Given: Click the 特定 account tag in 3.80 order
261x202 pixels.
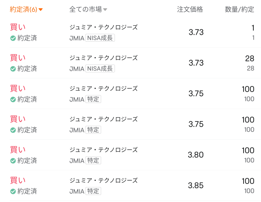Looking at the screenshot, I should pos(93,161).
